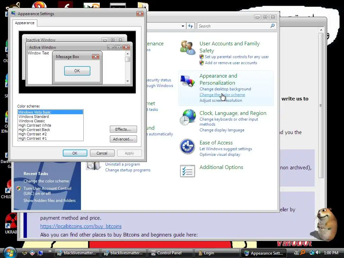
Task: Open Change keyboards or other input methods
Action: point(228,122)
